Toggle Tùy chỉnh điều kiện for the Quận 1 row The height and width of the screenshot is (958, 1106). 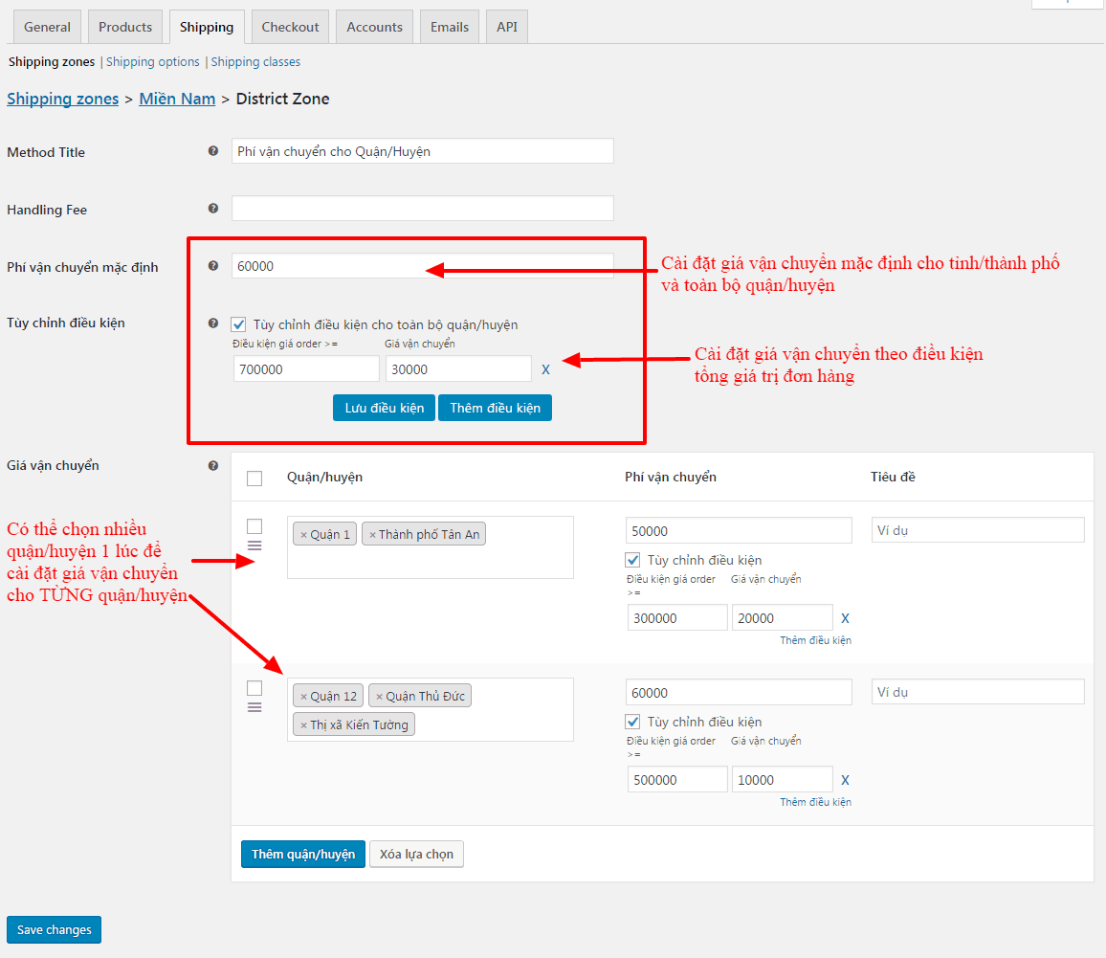click(633, 560)
